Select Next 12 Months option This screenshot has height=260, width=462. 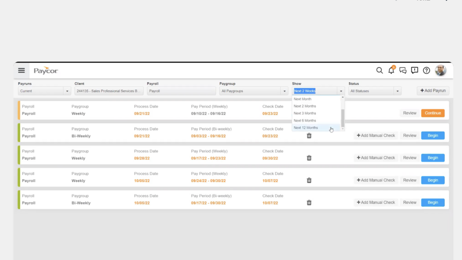click(x=306, y=128)
